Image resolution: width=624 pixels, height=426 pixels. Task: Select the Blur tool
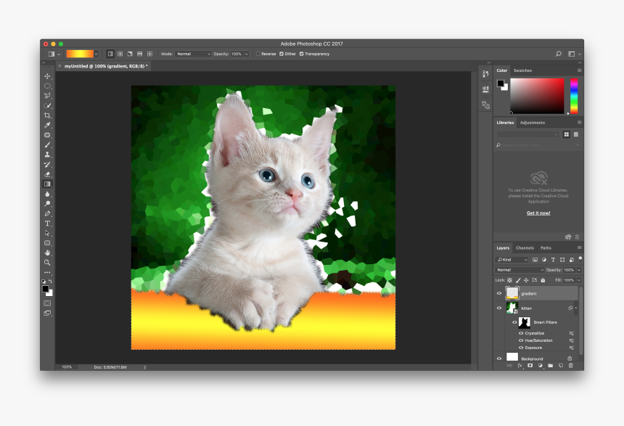tap(47, 194)
